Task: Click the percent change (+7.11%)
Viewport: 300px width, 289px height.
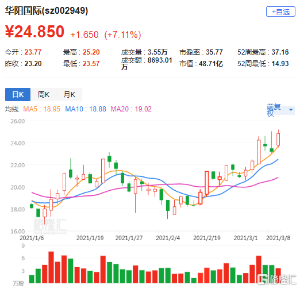Action: pyautogui.click(x=122, y=35)
